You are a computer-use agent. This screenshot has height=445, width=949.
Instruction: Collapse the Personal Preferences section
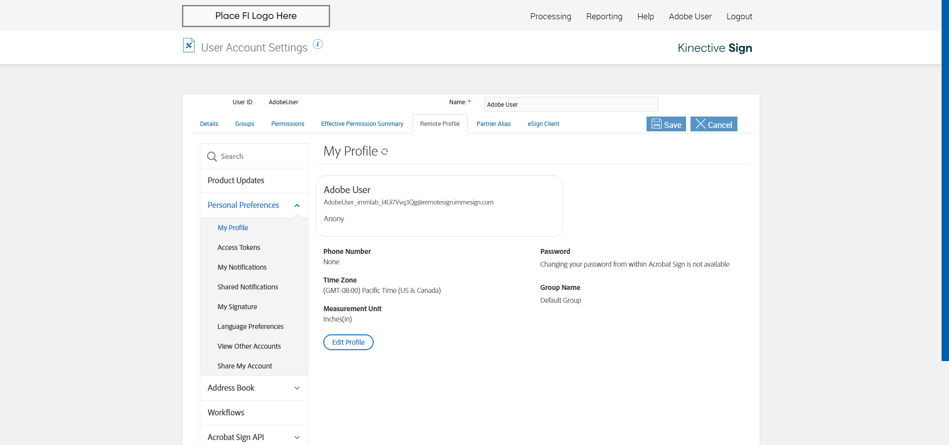click(x=297, y=205)
